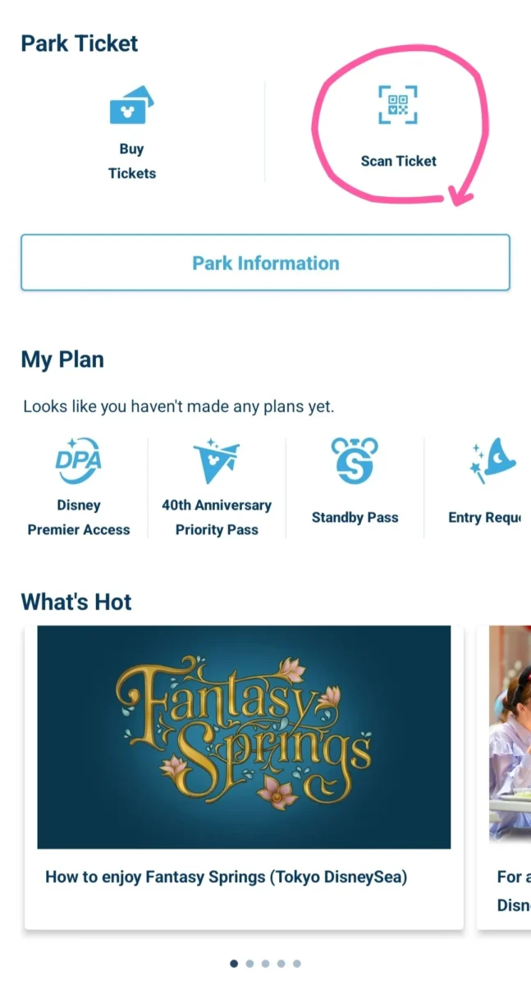Viewport: 531px width, 985px height.
Task: Jump to the third carousel page dot
Action: (266, 963)
